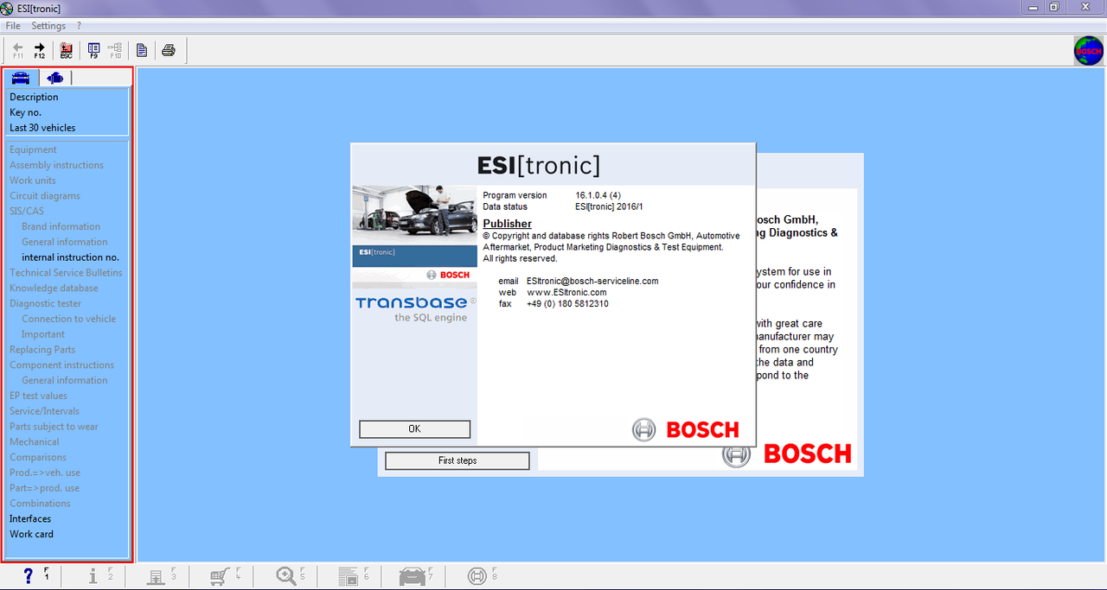
Task: Click the Transbase SQL engine logo
Action: click(415, 308)
